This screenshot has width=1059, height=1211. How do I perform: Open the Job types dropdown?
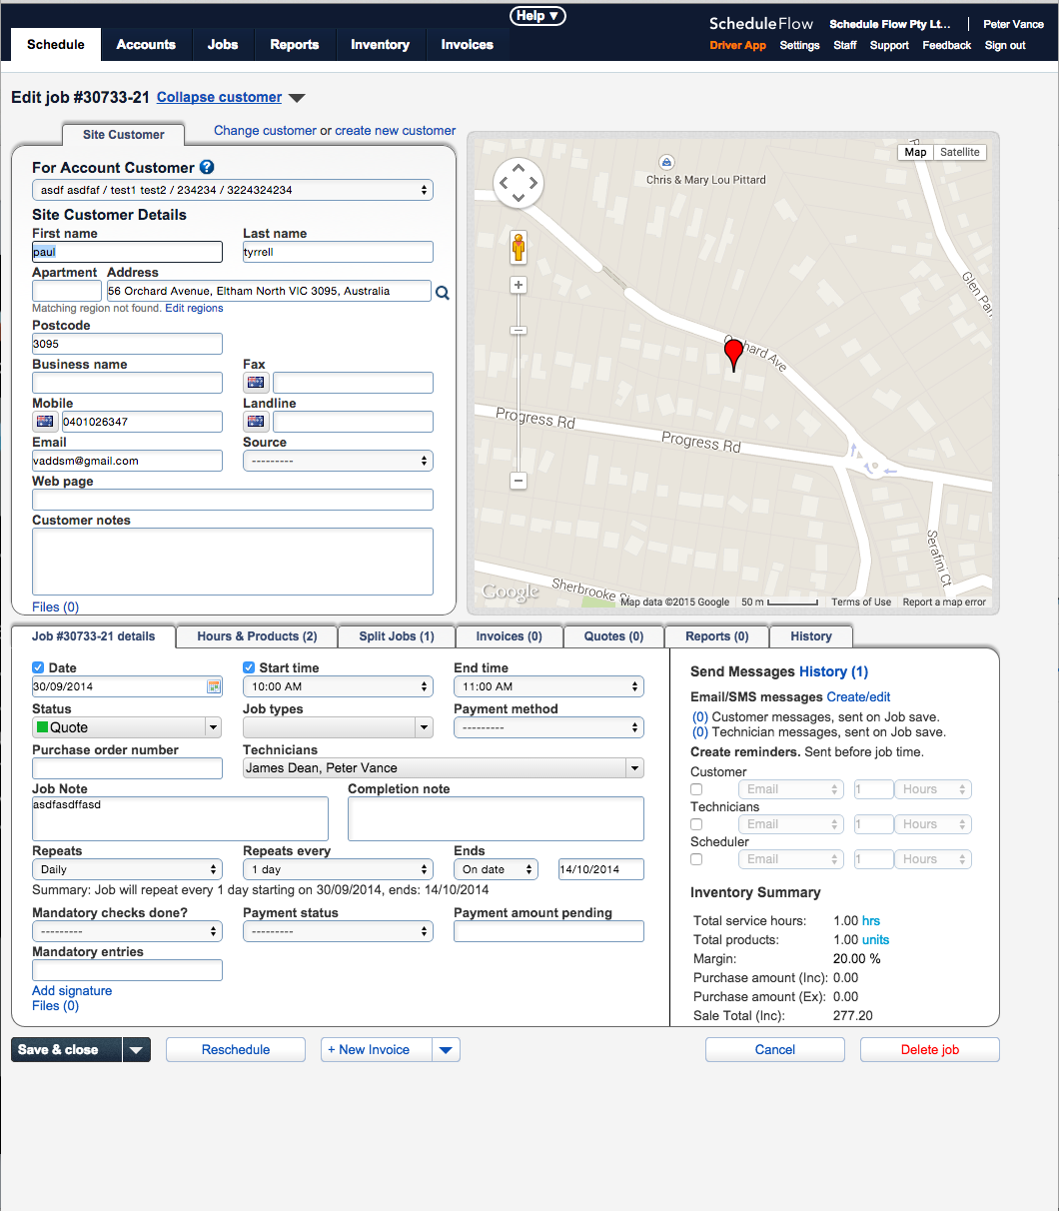click(x=338, y=727)
